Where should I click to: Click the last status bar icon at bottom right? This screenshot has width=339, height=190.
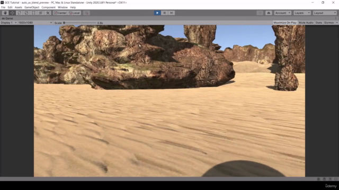(335, 179)
